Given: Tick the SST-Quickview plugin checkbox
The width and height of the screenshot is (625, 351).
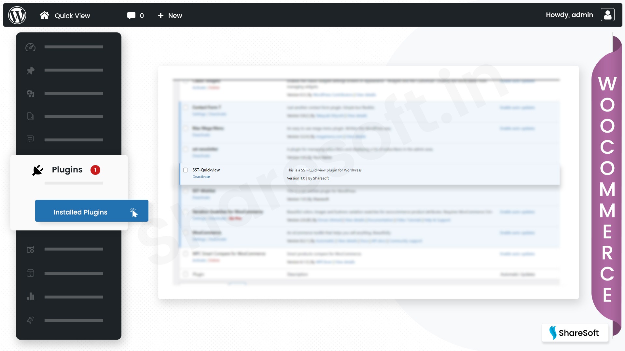Looking at the screenshot, I should [186, 170].
